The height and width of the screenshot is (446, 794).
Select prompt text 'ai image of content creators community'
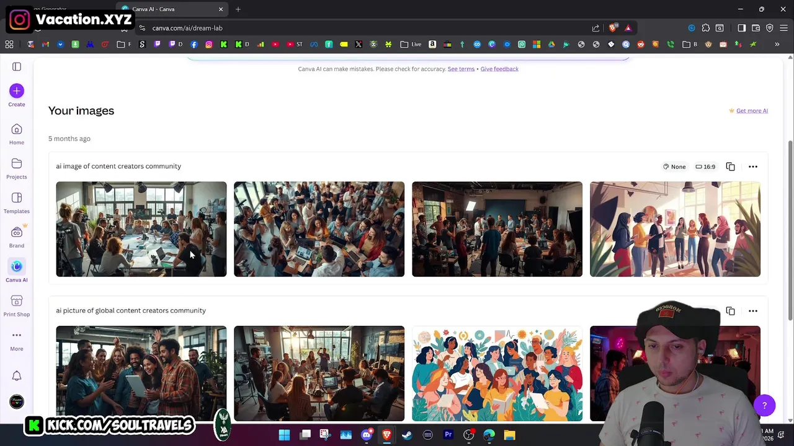118,166
